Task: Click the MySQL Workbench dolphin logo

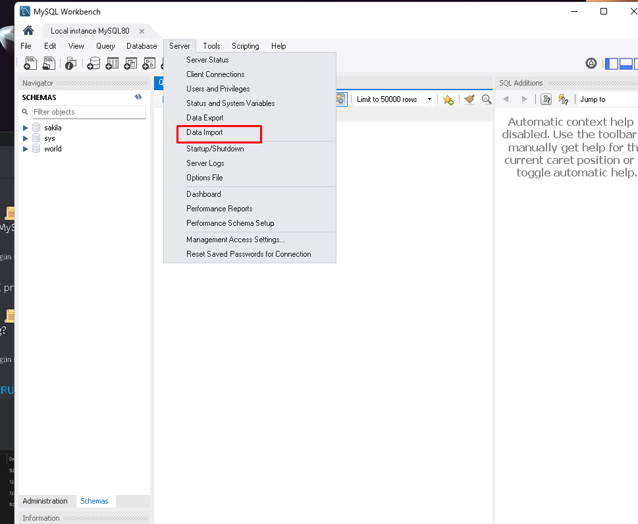Action: 25,11
